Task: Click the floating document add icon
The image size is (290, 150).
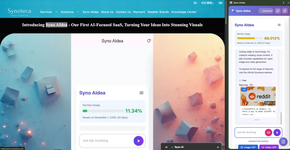Action: click(x=283, y=142)
